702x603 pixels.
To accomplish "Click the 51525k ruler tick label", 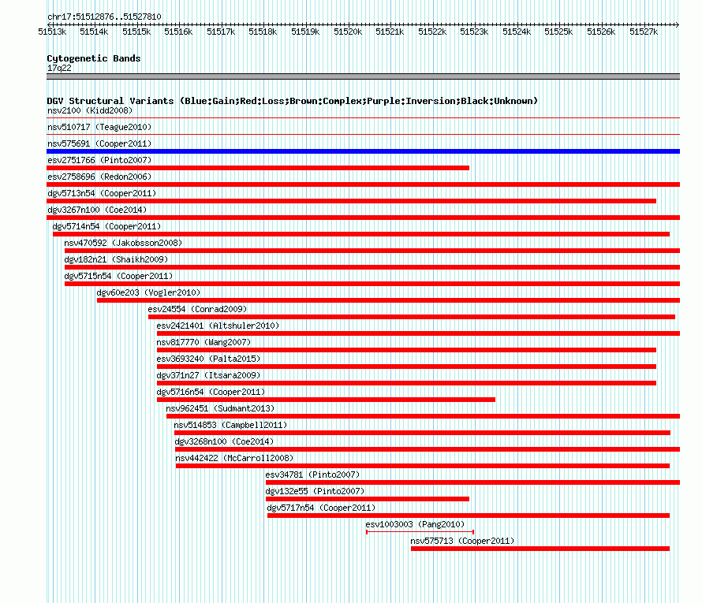I will 558,32.
